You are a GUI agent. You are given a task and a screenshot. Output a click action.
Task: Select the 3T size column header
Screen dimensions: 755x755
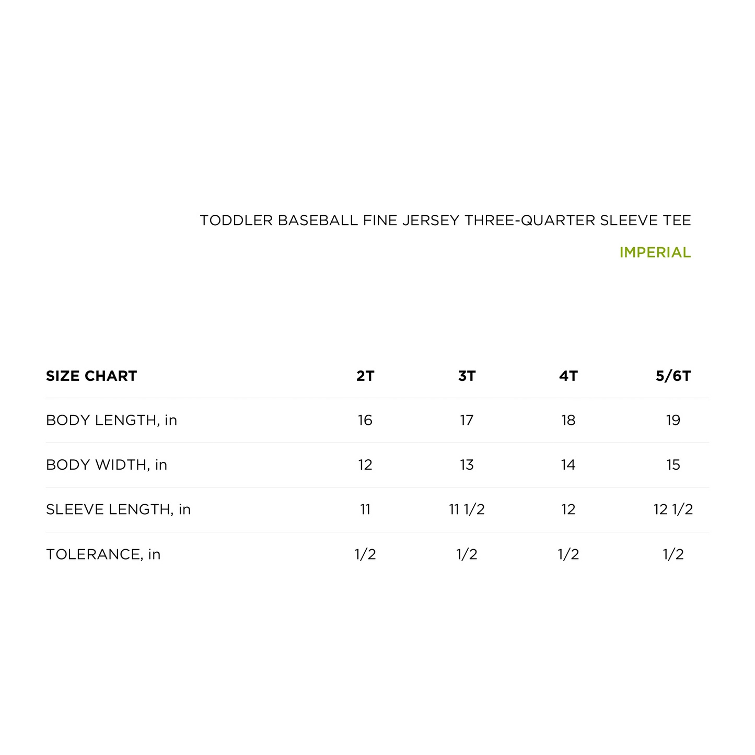click(x=467, y=376)
